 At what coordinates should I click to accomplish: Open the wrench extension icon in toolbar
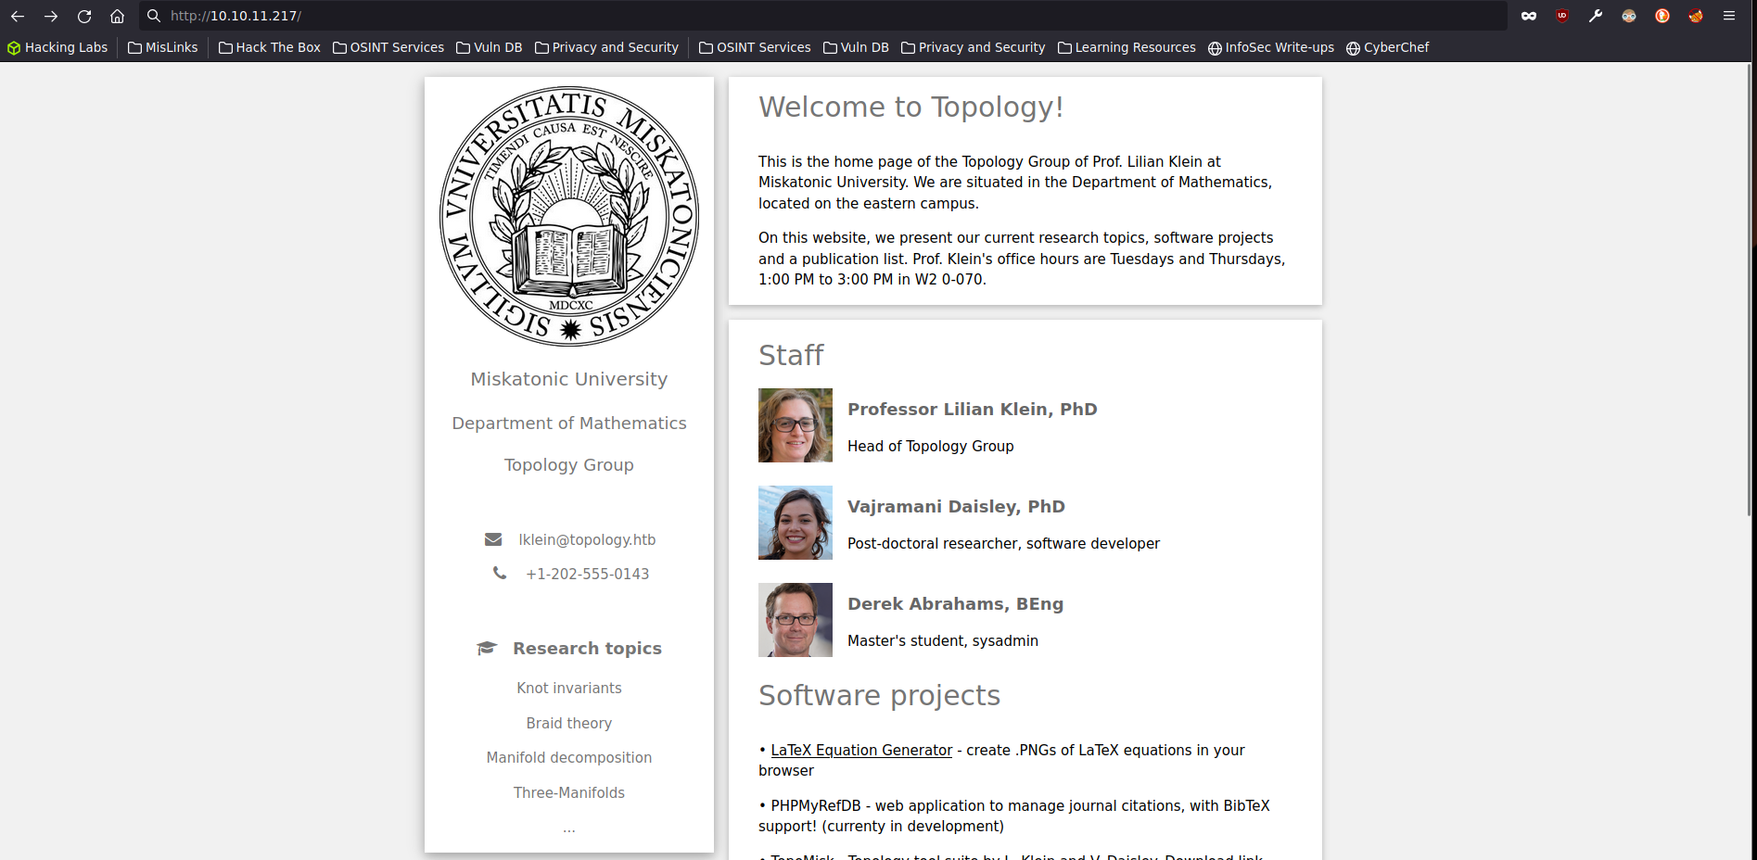1596,16
